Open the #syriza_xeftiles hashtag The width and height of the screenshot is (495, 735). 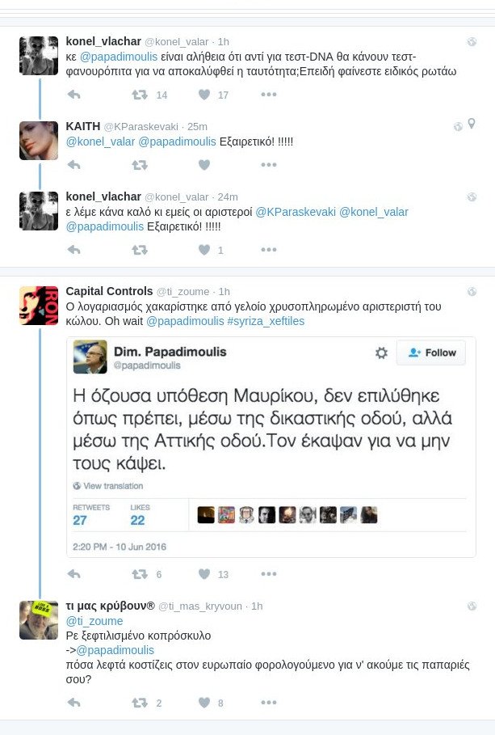click(265, 321)
